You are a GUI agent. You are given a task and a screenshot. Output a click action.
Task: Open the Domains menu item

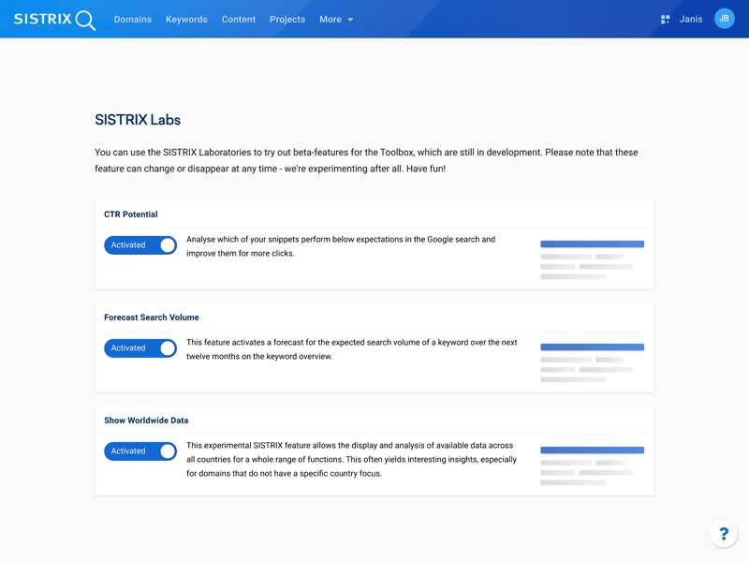(x=132, y=19)
